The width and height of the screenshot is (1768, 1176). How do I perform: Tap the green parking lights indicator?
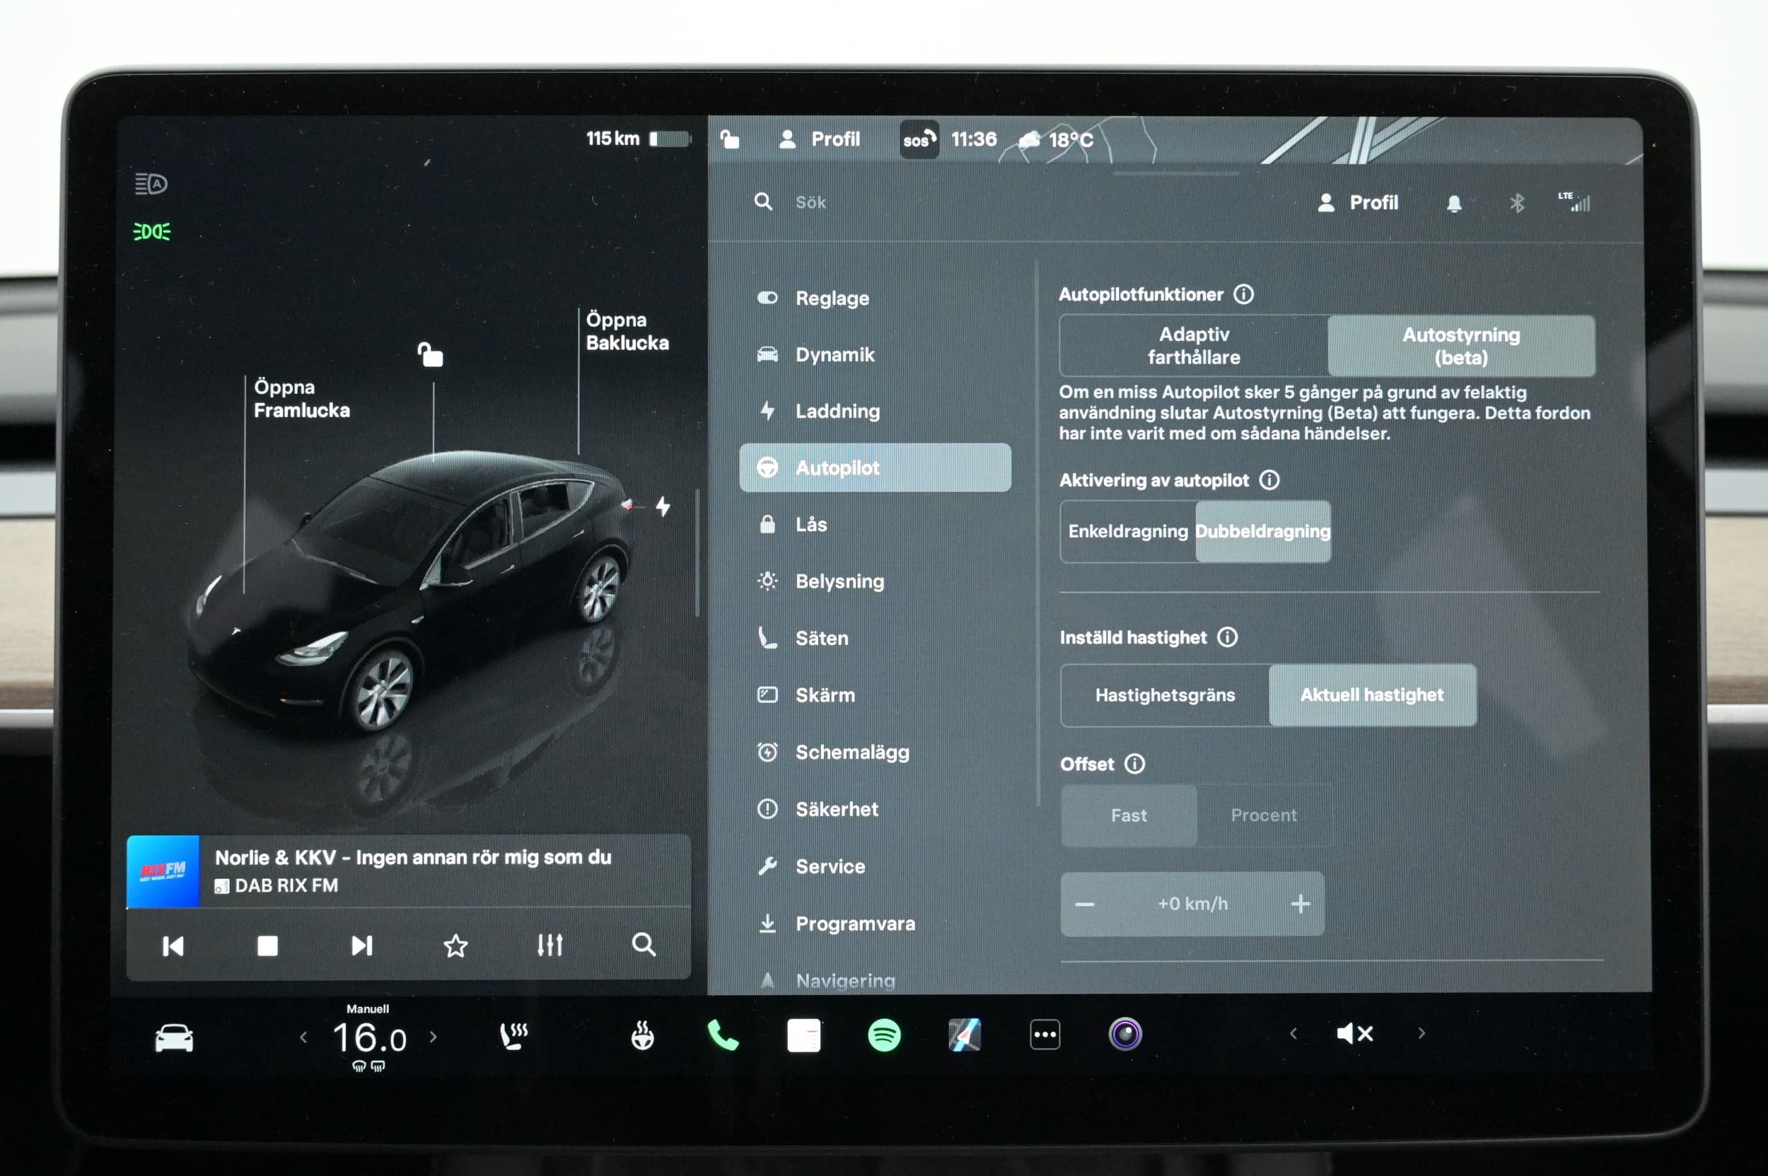pyautogui.click(x=151, y=232)
